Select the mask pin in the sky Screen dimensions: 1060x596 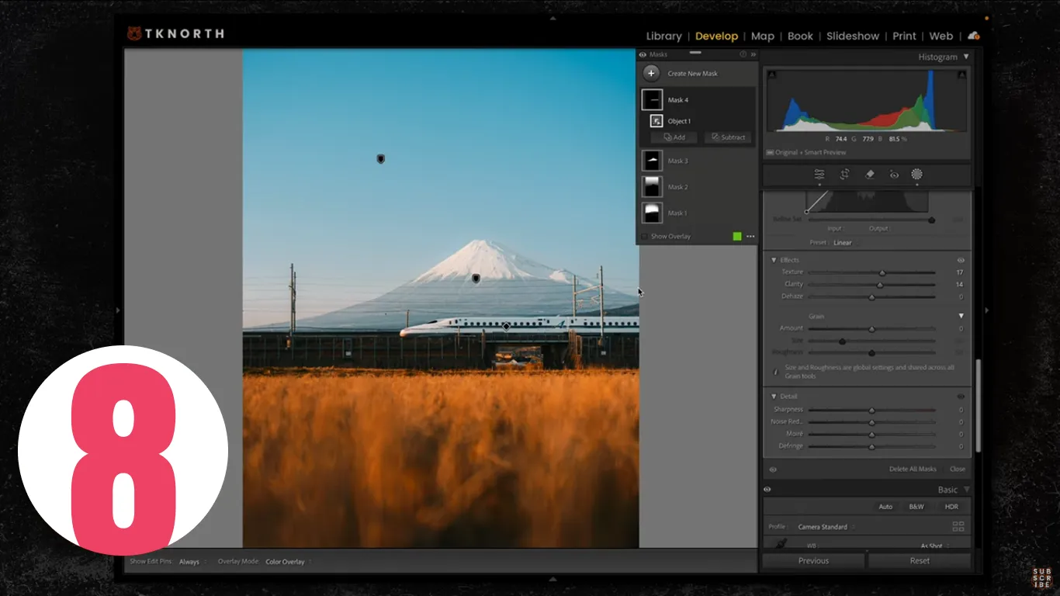[380, 159]
